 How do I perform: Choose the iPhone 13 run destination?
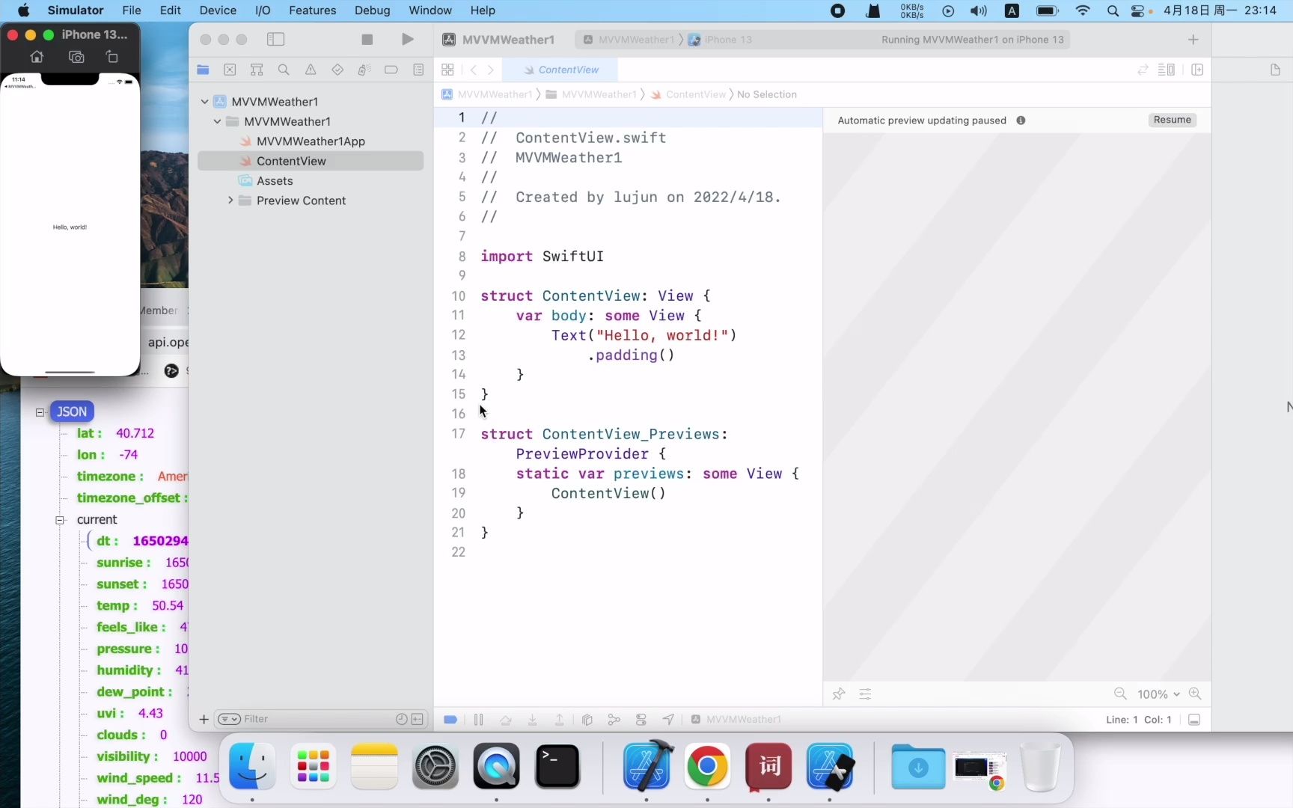[x=721, y=40]
